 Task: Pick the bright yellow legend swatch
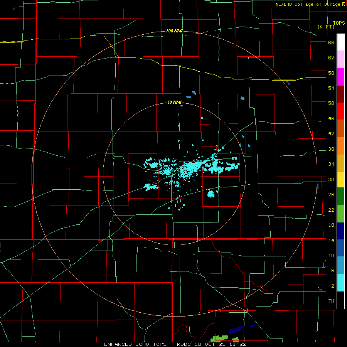(340, 180)
